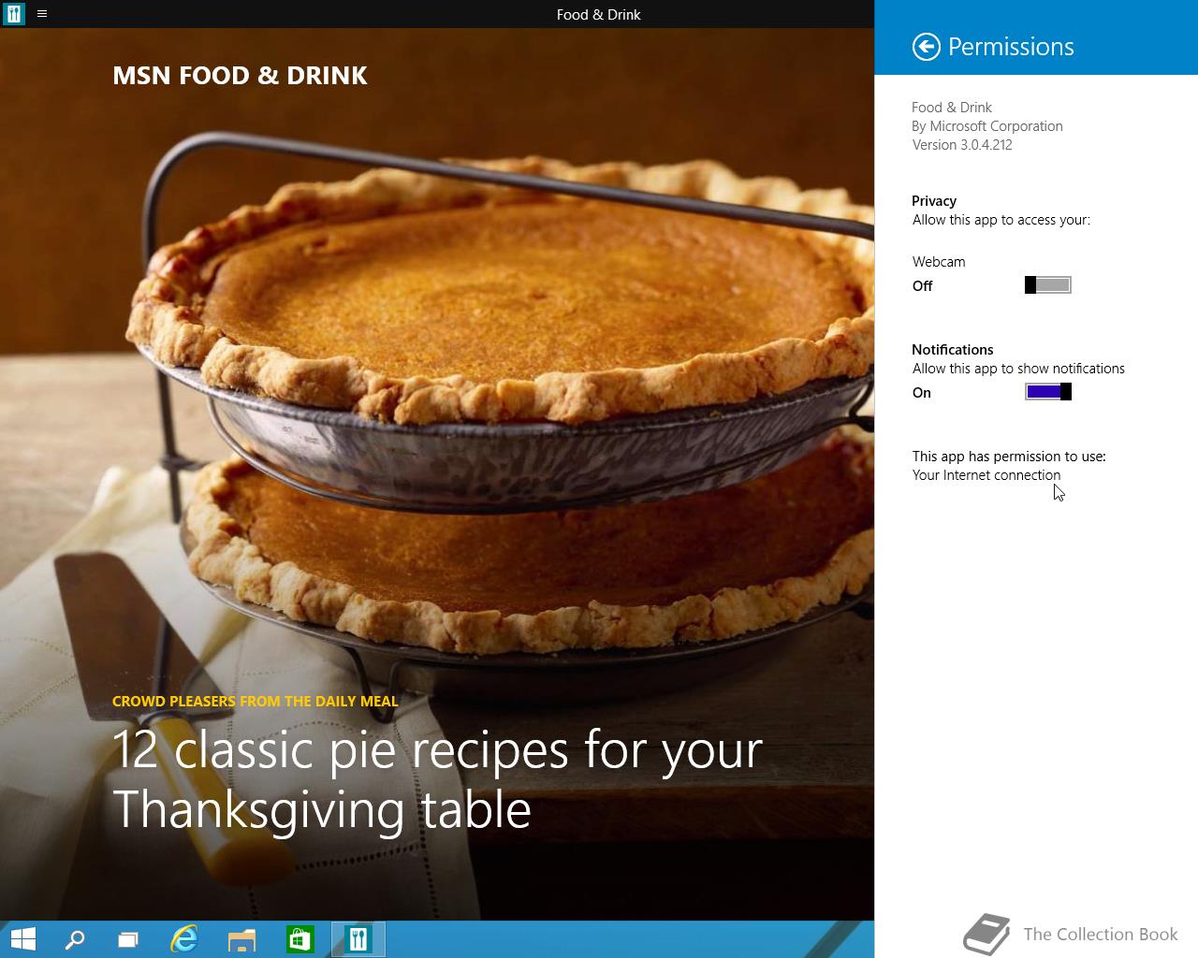Open Task View on the taskbar
The height and width of the screenshot is (958, 1198).
click(128, 939)
